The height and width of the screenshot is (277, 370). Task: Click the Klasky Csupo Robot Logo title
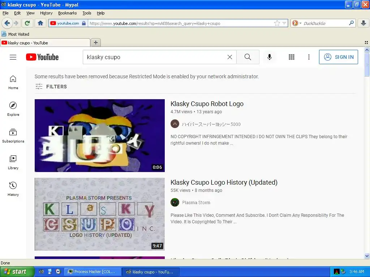click(207, 104)
